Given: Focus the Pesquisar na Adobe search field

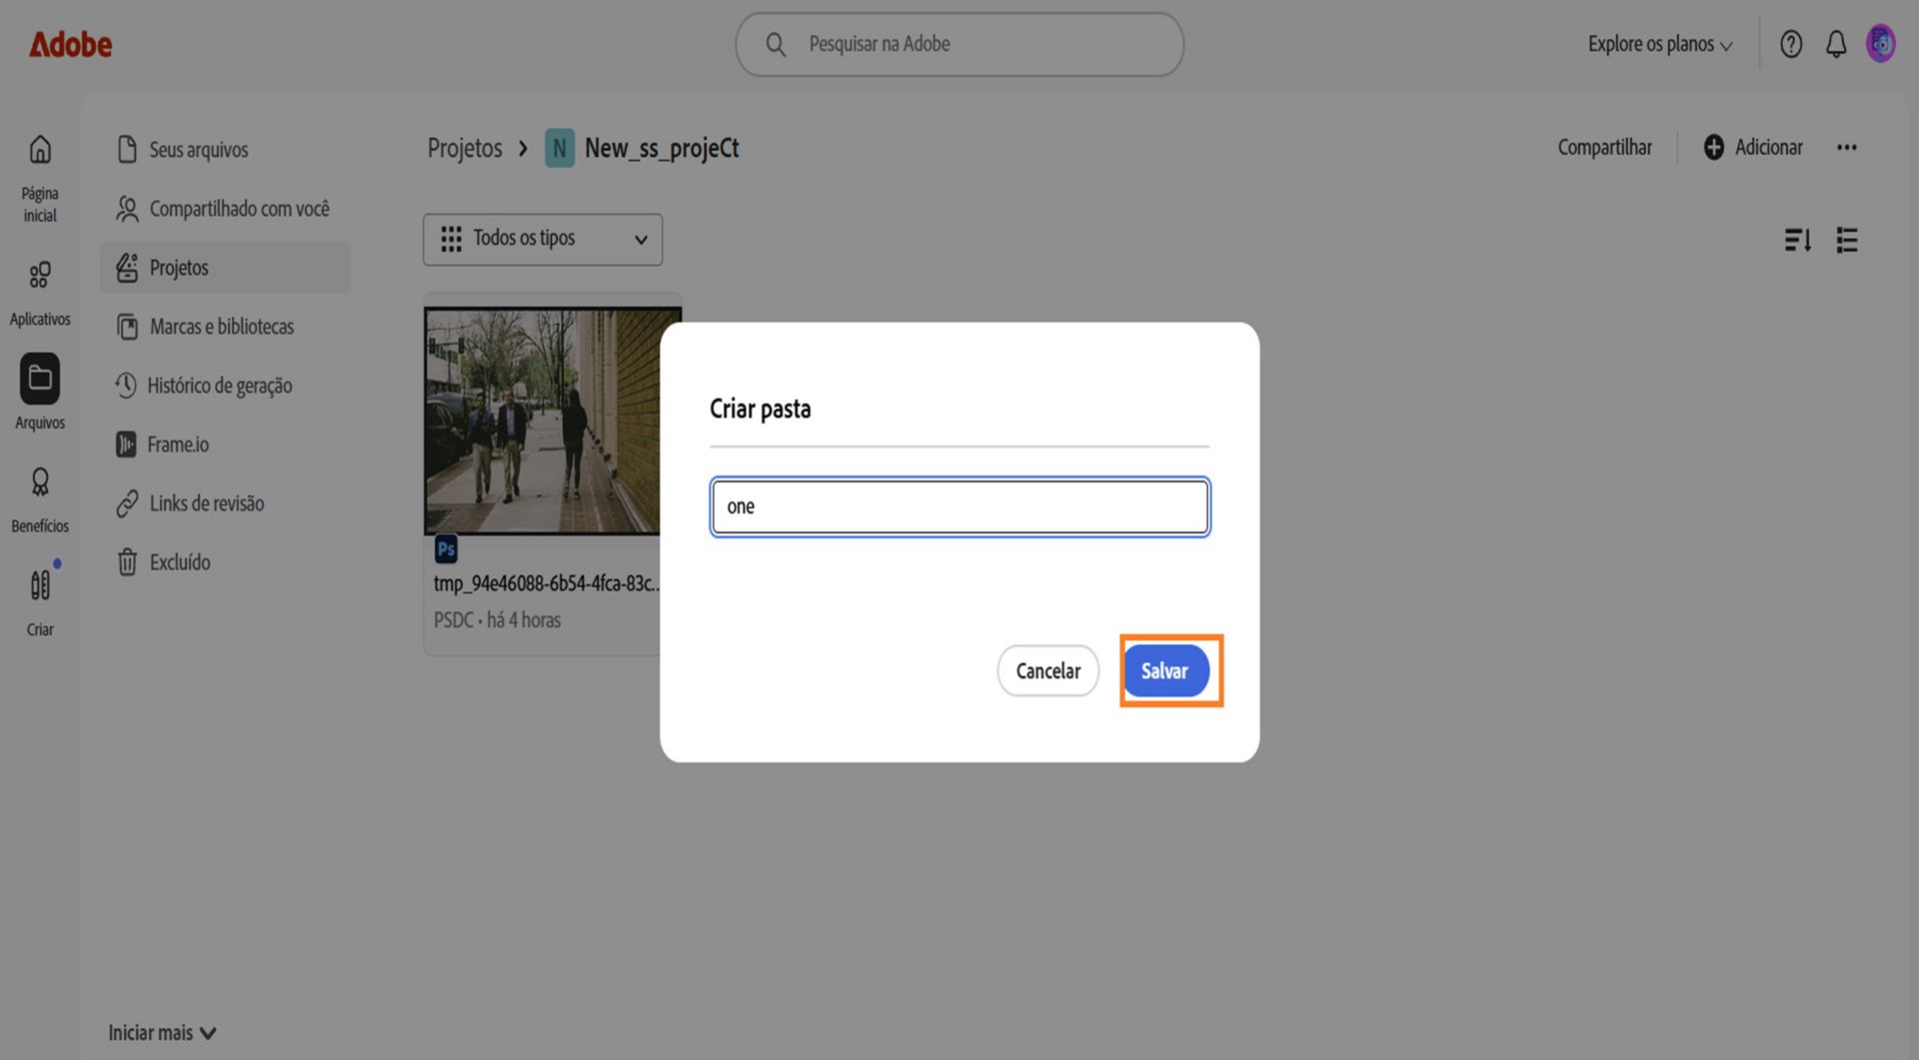Looking at the screenshot, I should click(x=959, y=44).
